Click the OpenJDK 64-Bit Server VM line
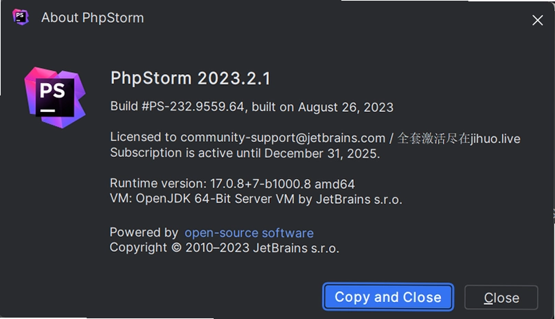 (256, 199)
